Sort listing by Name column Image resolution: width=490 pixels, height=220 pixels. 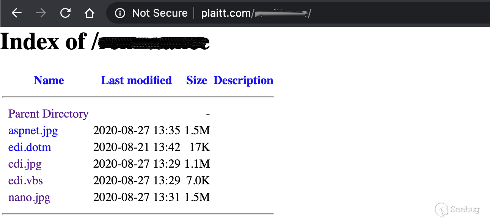click(49, 80)
